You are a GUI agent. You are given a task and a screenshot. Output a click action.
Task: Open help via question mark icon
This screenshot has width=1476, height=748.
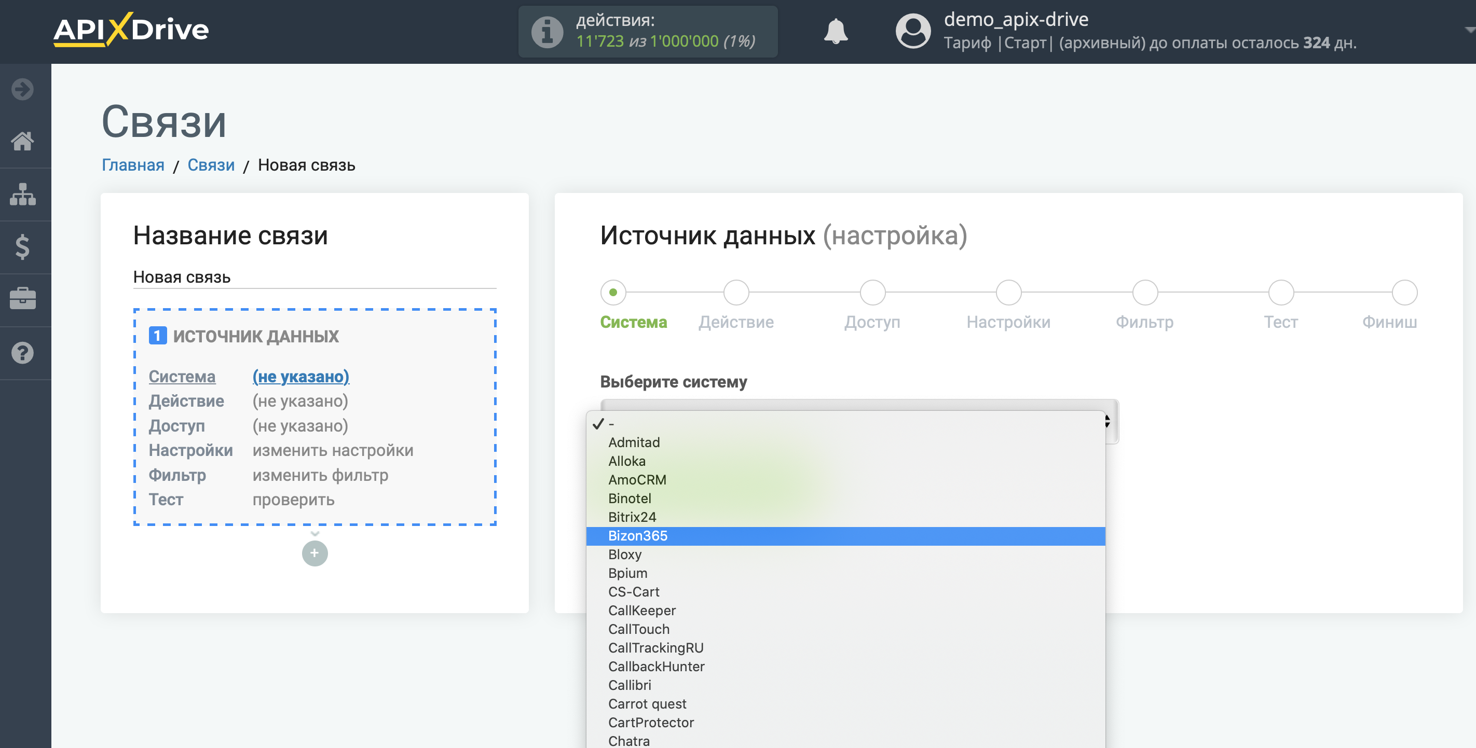23,353
